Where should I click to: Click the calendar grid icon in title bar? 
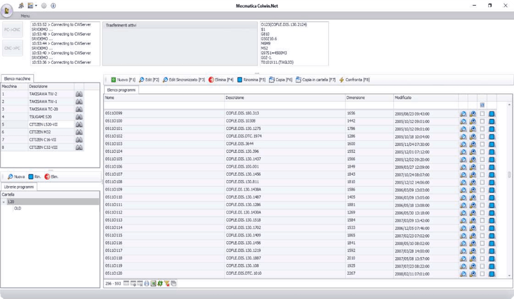pyautogui.click(x=30, y=6)
